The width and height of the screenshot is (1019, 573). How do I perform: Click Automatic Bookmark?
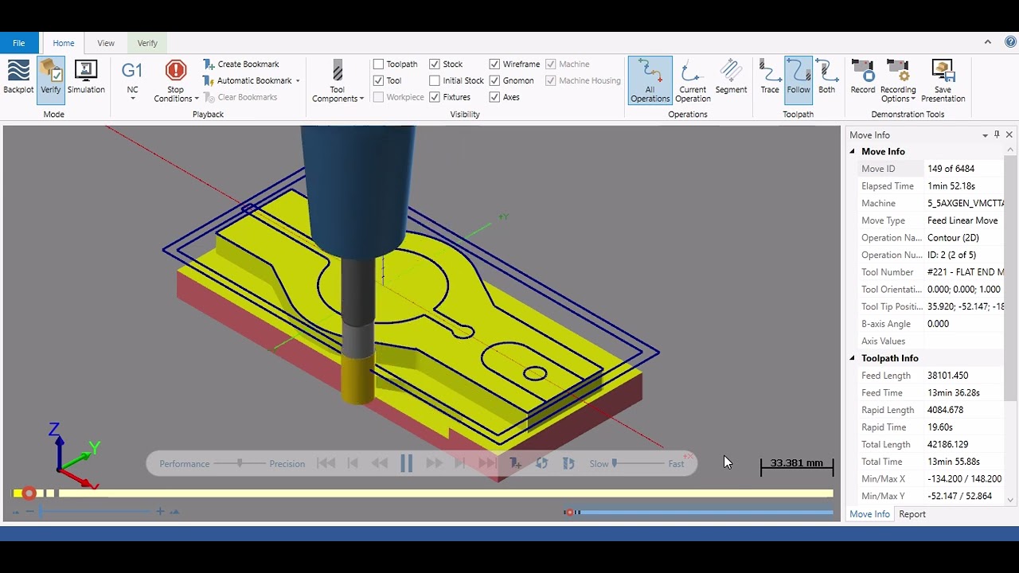(x=248, y=81)
